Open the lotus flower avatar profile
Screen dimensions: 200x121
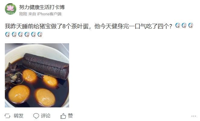(11, 9)
